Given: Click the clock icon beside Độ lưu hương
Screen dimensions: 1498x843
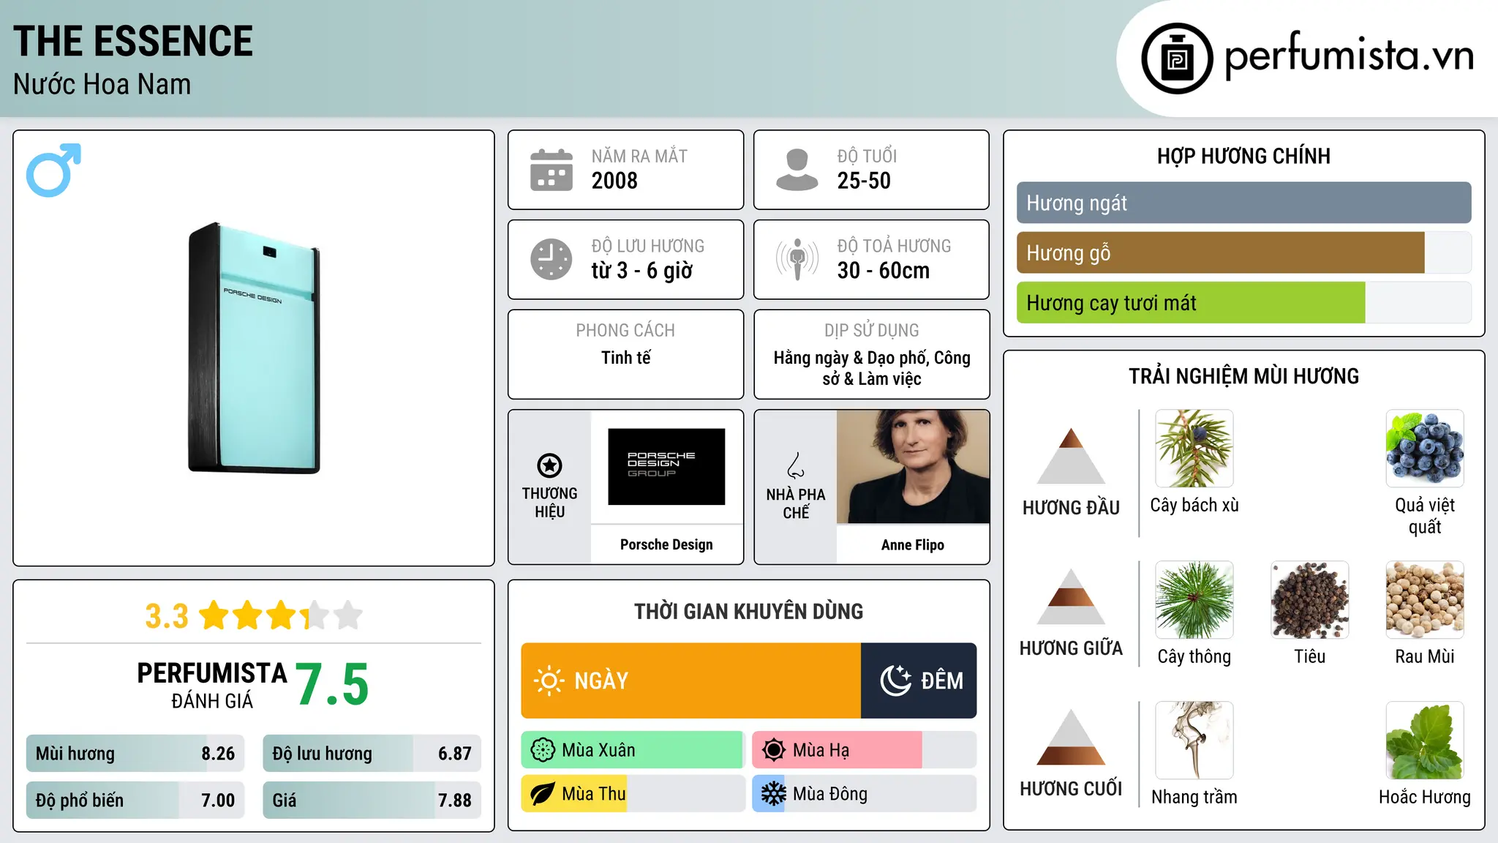Looking at the screenshot, I should coord(552,259).
